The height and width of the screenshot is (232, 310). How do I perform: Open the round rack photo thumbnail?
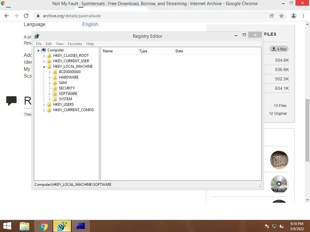[279, 160]
